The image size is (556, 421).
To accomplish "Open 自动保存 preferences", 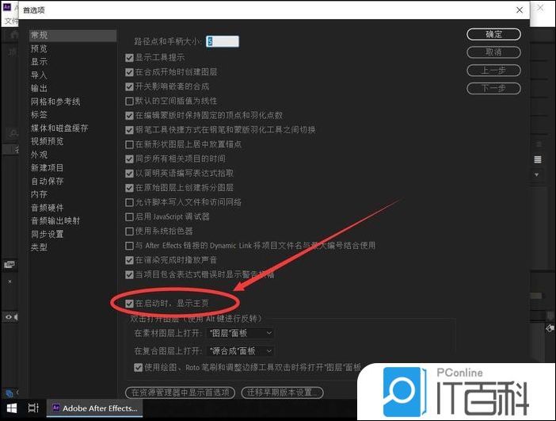I will (x=48, y=181).
